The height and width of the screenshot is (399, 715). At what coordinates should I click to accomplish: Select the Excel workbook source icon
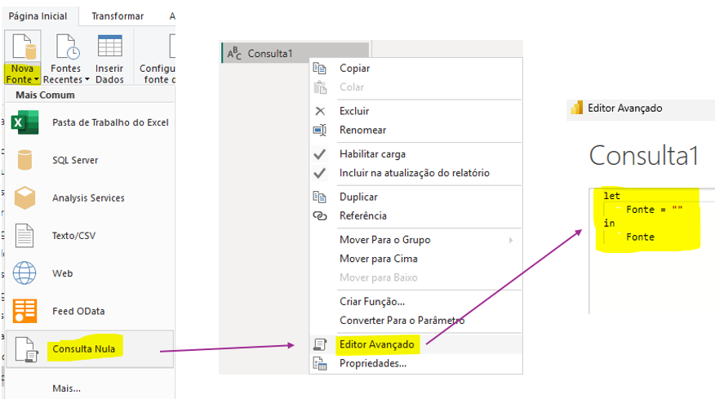point(24,123)
